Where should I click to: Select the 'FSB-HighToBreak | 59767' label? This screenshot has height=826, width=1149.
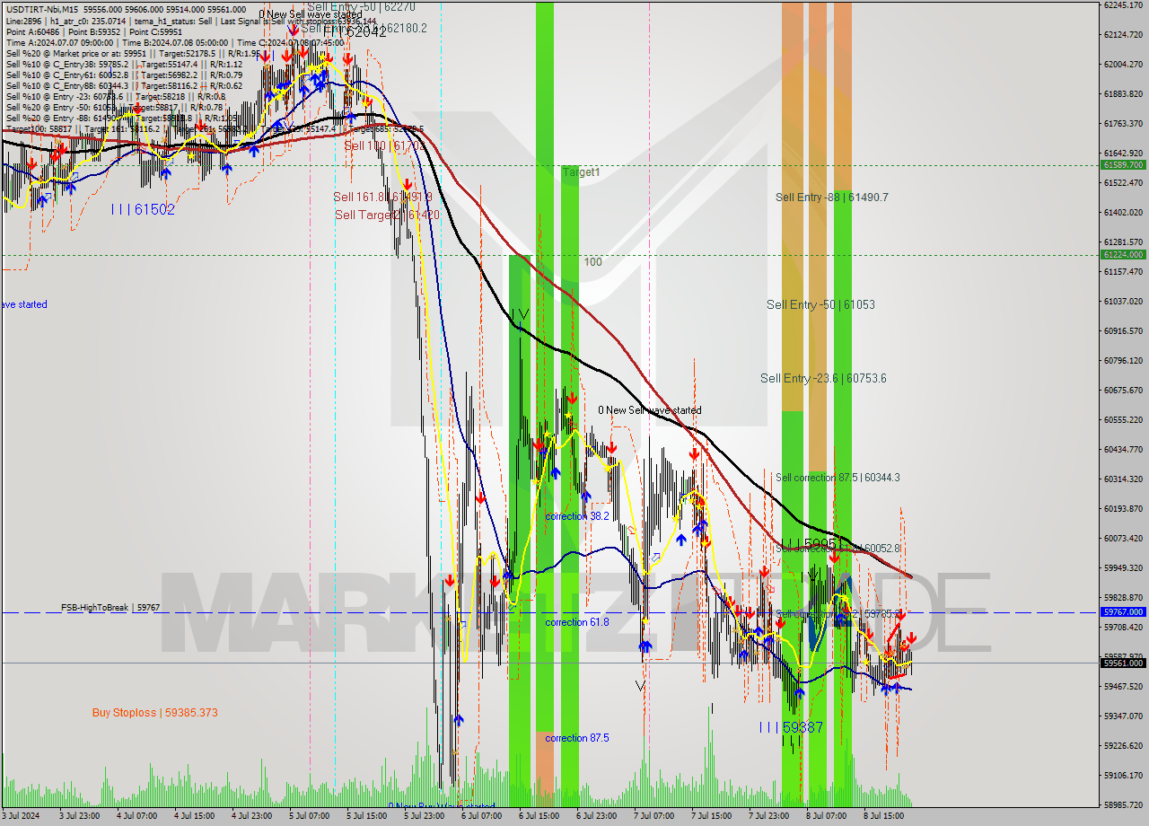pyautogui.click(x=110, y=608)
